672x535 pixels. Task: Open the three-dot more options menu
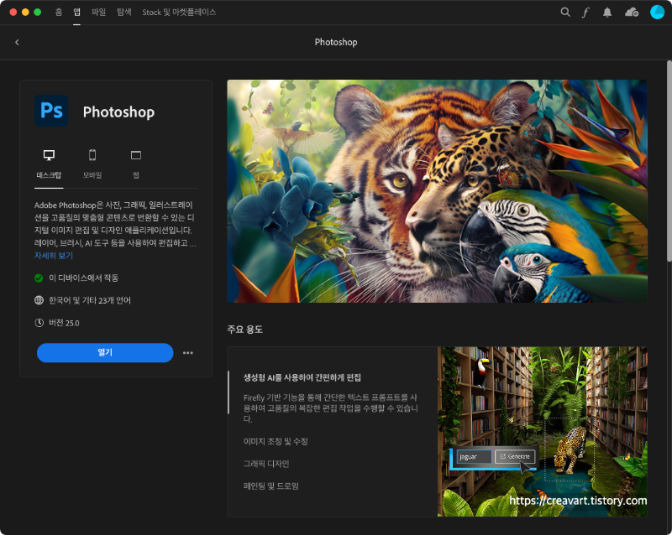pos(187,353)
